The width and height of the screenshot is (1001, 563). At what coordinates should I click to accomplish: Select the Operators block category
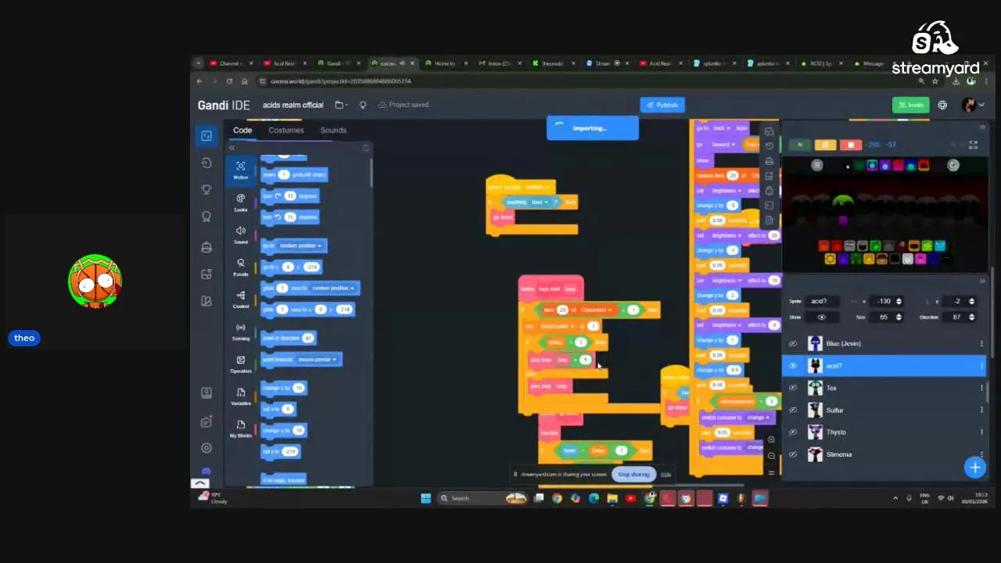click(x=241, y=364)
